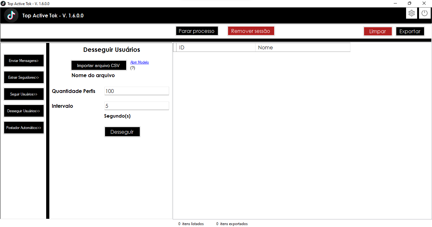Select Seguir Usuários in the left panel

[x=24, y=94]
